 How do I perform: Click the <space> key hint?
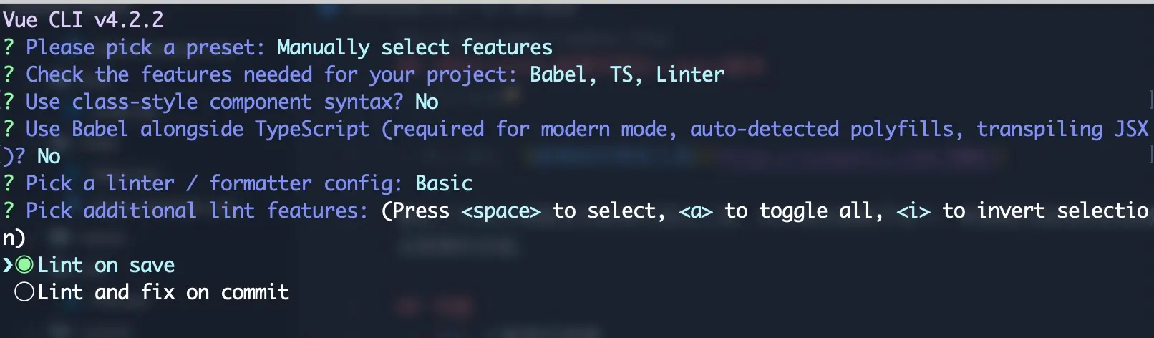(501, 211)
